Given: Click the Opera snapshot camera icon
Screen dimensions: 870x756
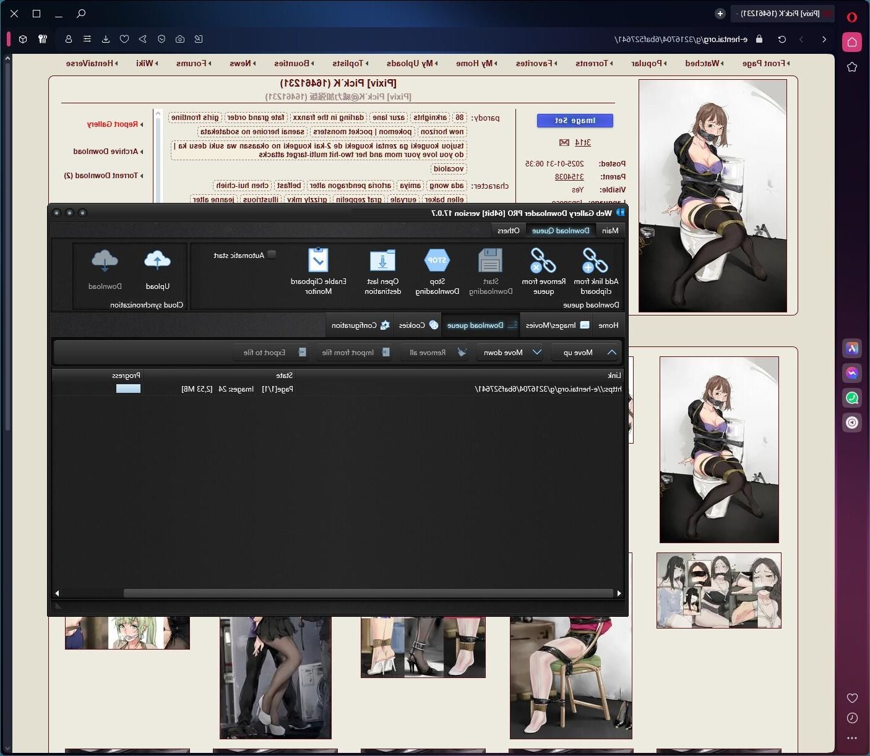Looking at the screenshot, I should (180, 39).
